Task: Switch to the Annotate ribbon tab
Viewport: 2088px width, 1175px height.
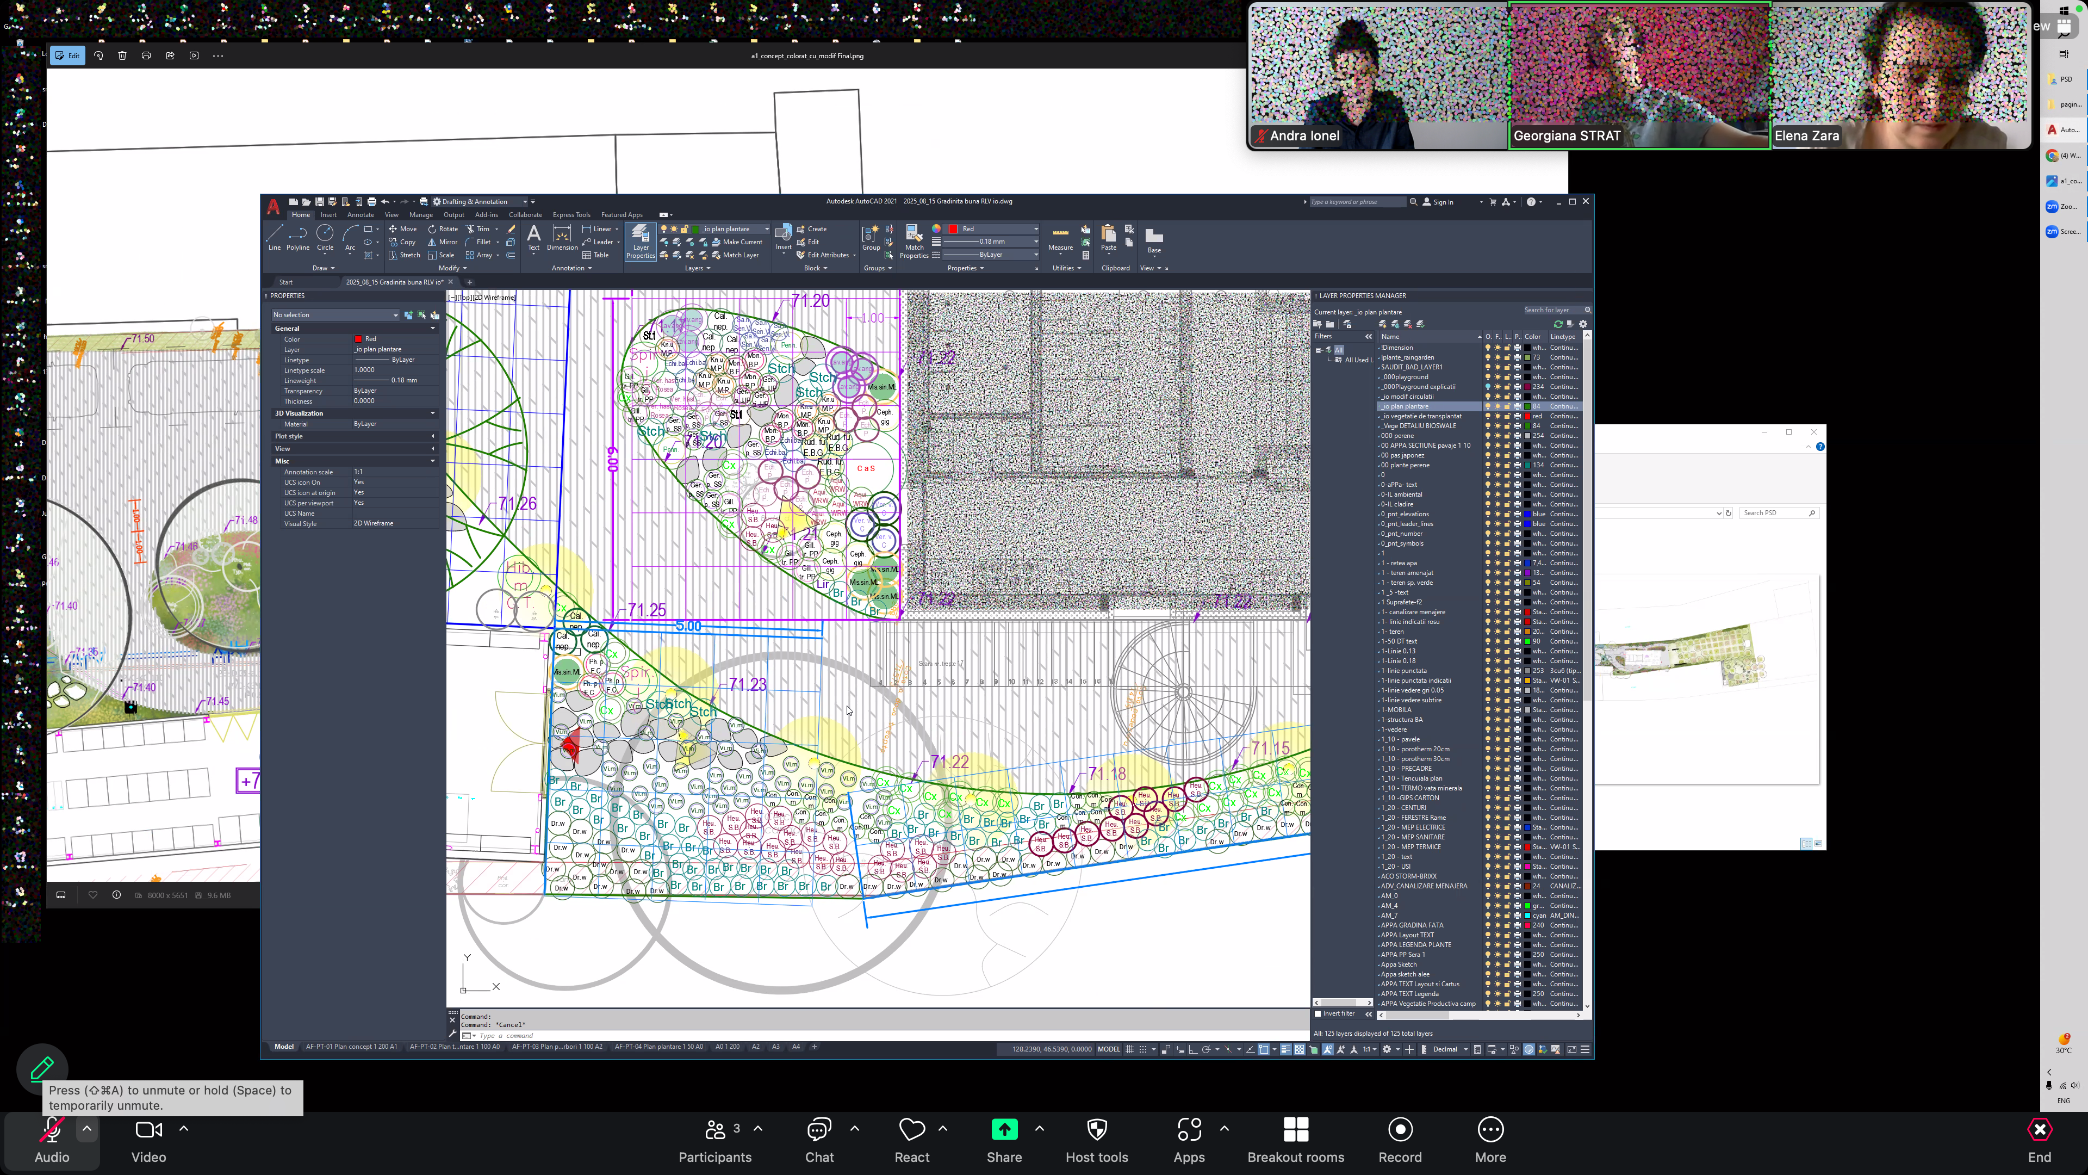Action: tap(361, 215)
